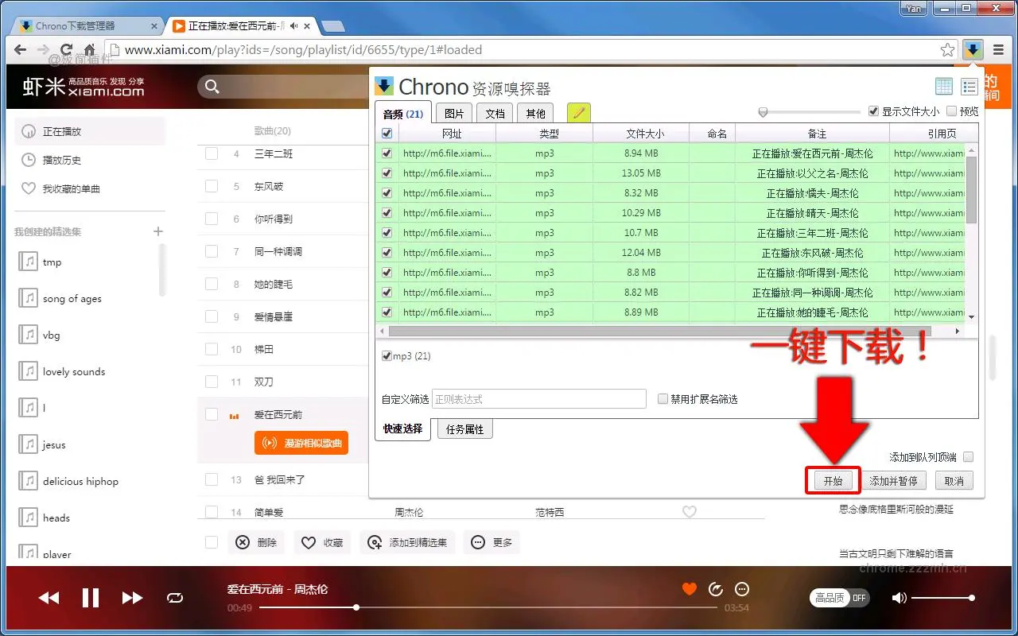Open the Chrono extension arrow icon in the toolbar
1018x636 pixels.
point(972,49)
